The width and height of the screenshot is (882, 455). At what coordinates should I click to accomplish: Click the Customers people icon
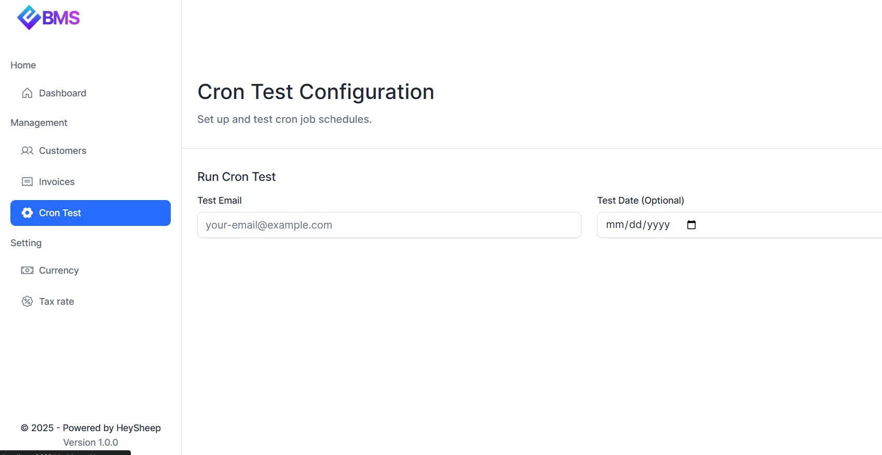coord(27,151)
